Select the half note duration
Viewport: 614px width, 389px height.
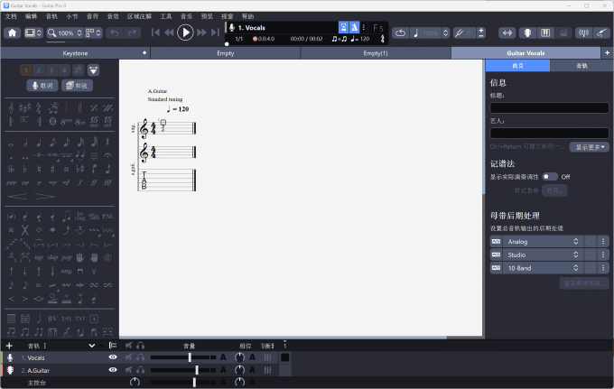25,142
